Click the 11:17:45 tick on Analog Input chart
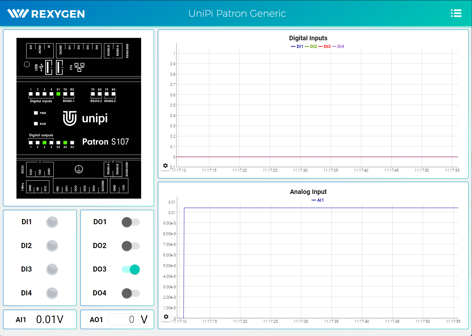Screen dimensions: 472x336 pyautogui.click(x=392, y=322)
